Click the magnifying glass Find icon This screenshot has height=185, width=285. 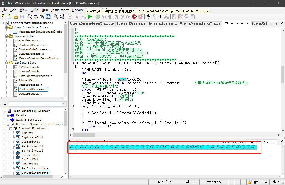(x=56, y=17)
